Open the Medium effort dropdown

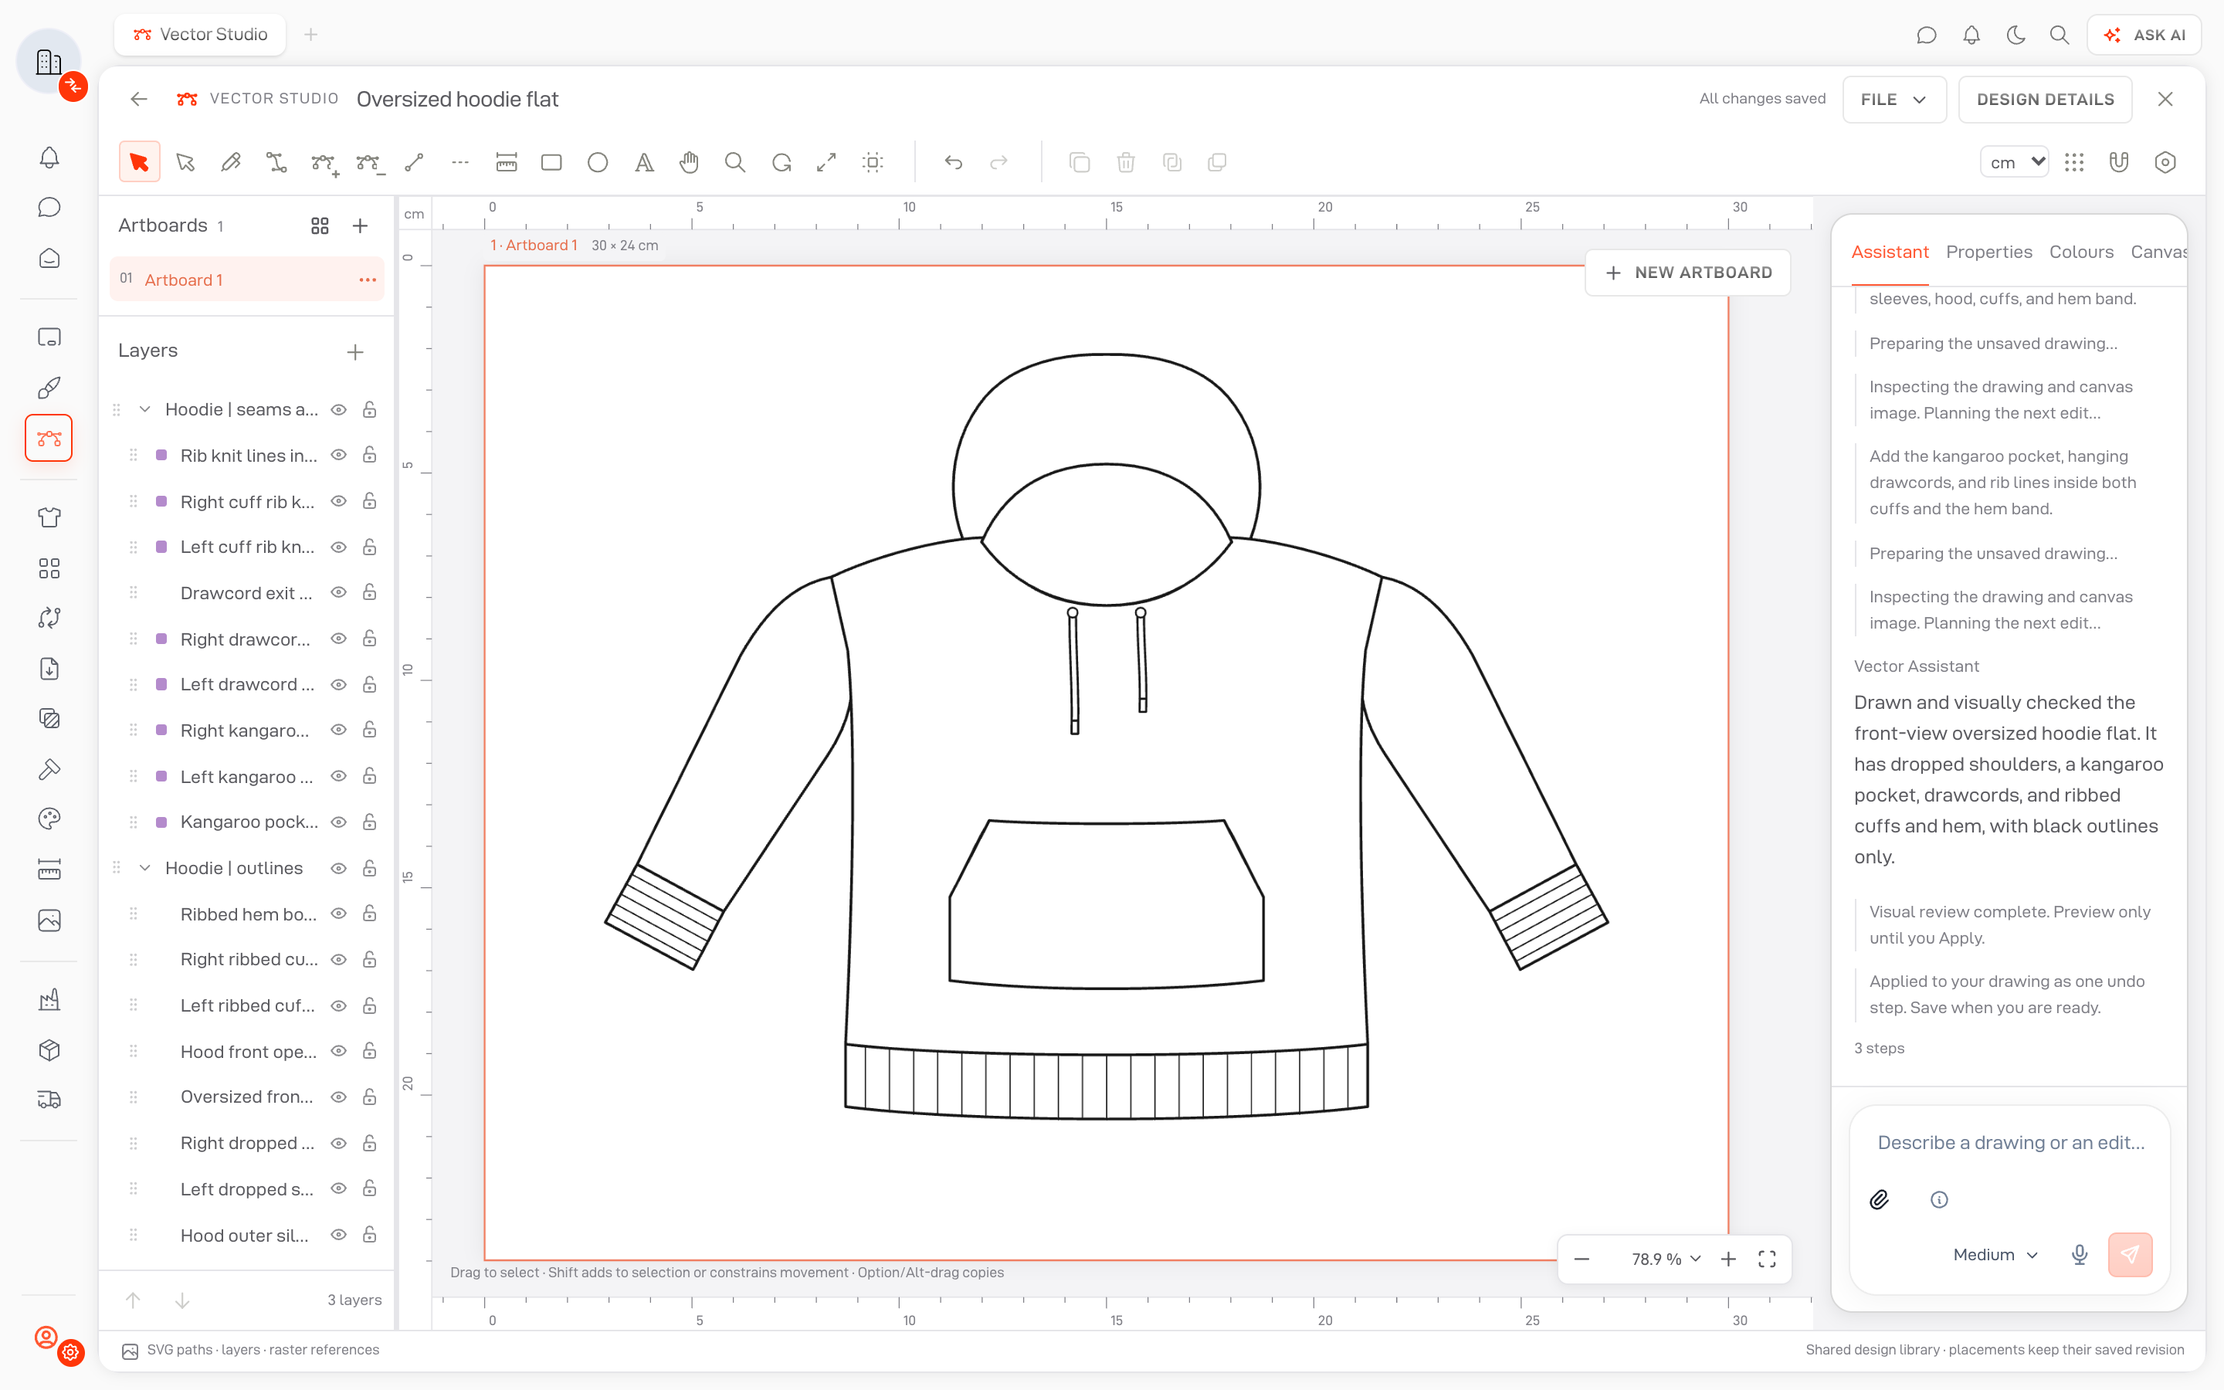tap(1995, 1255)
